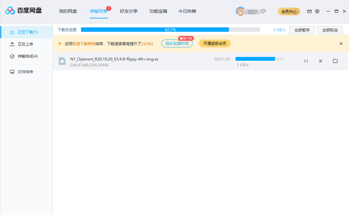Click 开通超级会员 button
The image size is (349, 215).
(215, 44)
